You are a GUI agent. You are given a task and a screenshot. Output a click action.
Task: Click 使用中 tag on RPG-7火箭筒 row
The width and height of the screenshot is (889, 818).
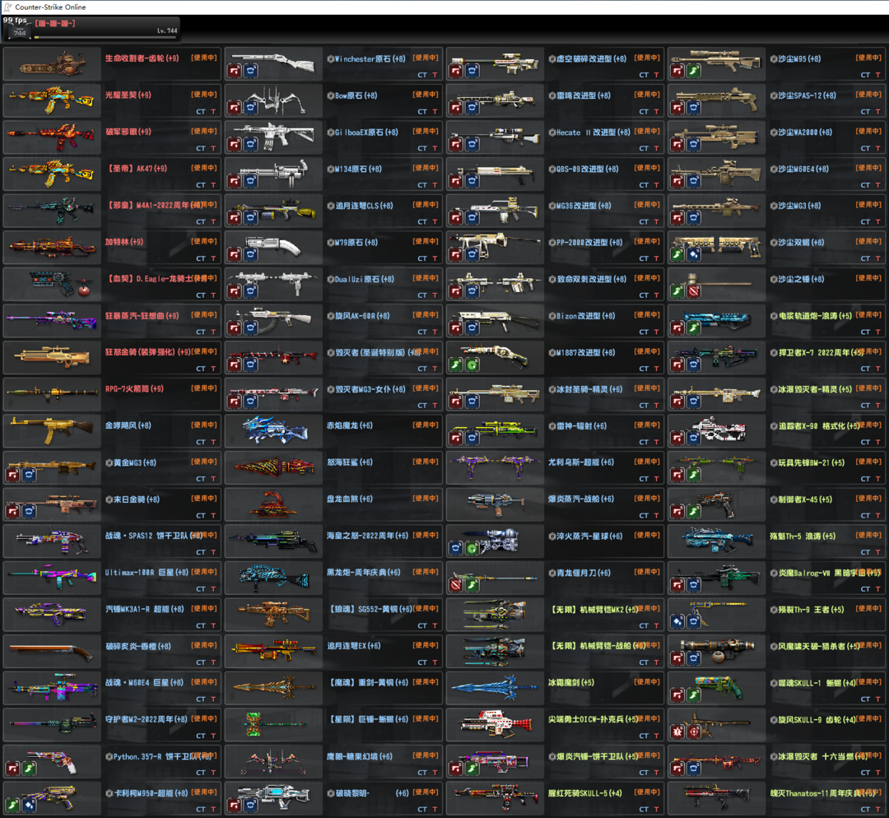[x=204, y=388]
